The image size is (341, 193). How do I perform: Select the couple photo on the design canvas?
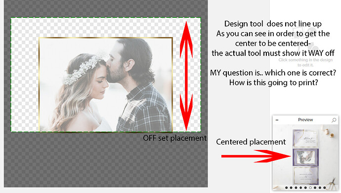coord(106,85)
